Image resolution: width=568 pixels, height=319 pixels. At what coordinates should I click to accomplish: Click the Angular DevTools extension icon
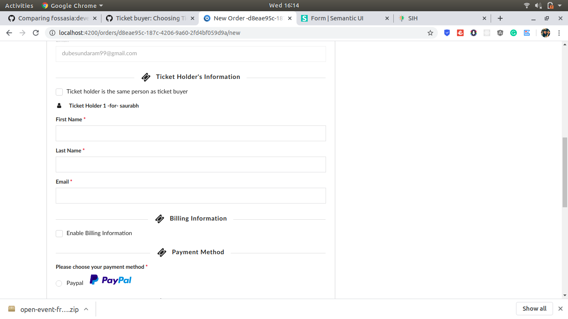[500, 32]
